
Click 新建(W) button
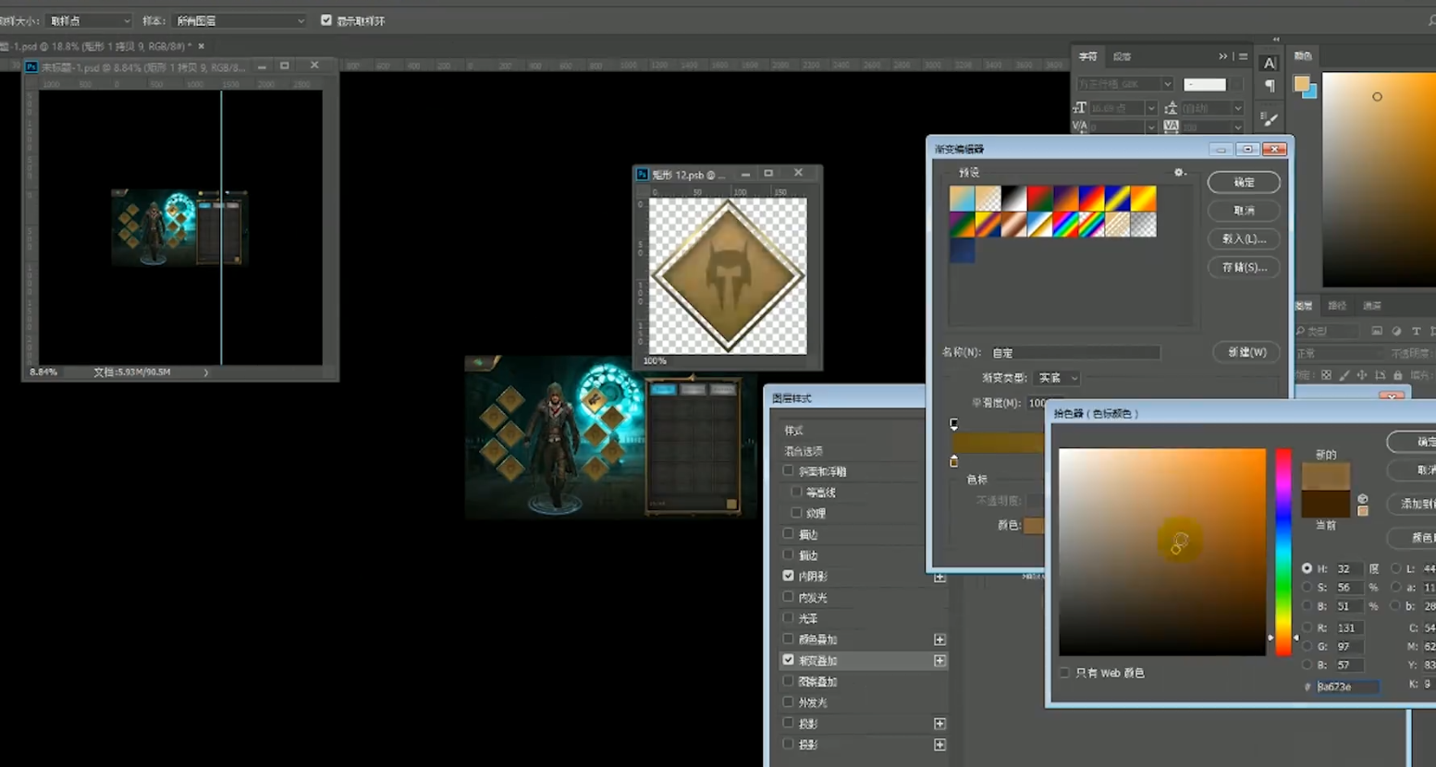(1246, 352)
